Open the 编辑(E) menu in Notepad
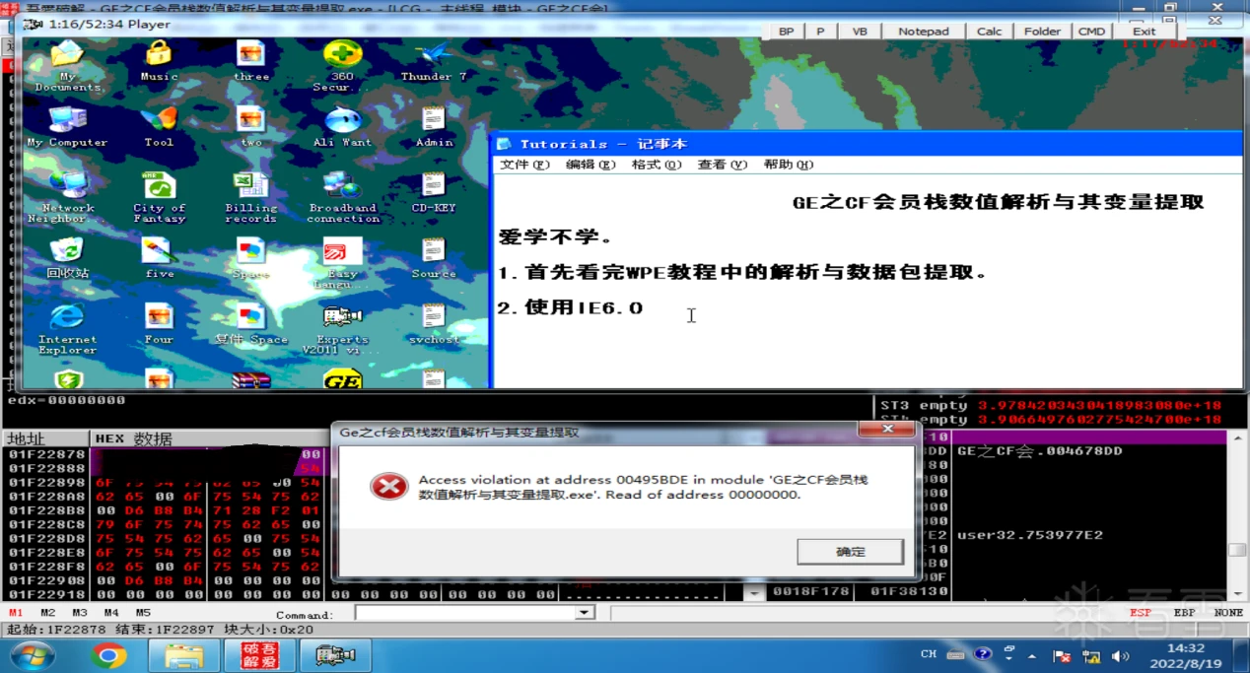1250x673 pixels. pyautogui.click(x=590, y=165)
